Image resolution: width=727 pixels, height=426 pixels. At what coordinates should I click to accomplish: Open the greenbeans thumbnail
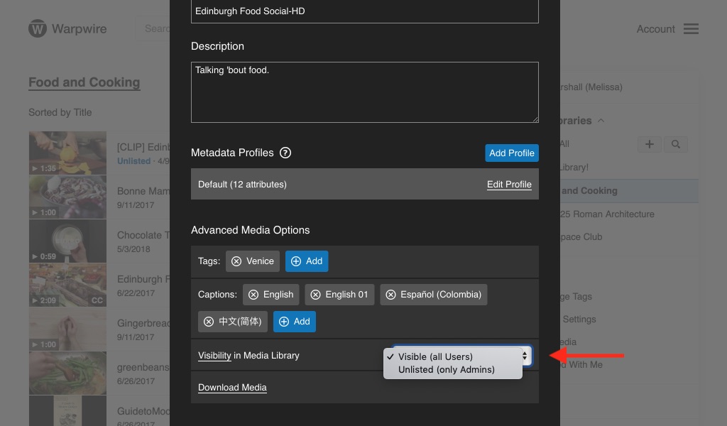pyautogui.click(x=67, y=373)
